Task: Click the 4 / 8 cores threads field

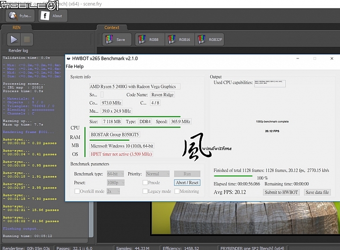Action: tap(155, 103)
